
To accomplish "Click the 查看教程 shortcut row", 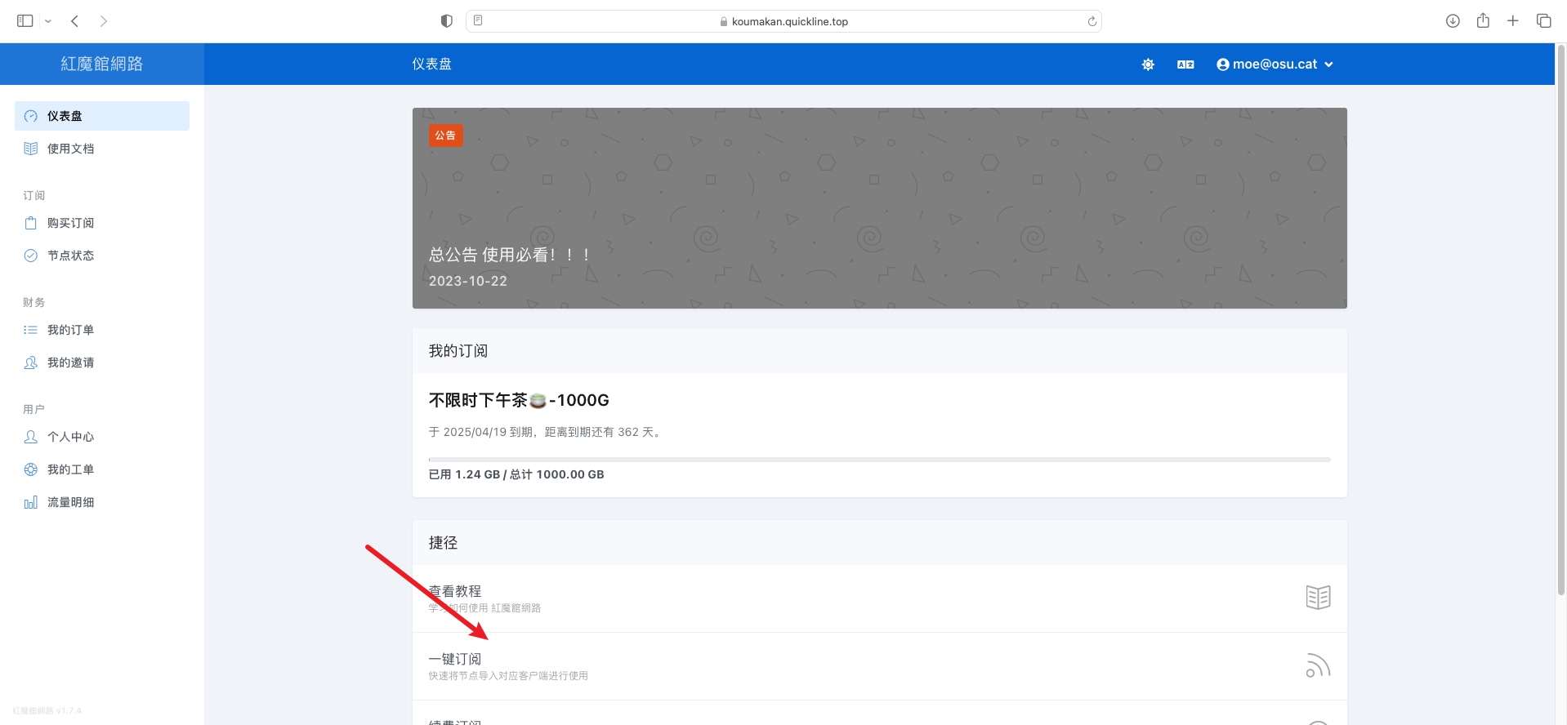I will 879,598.
